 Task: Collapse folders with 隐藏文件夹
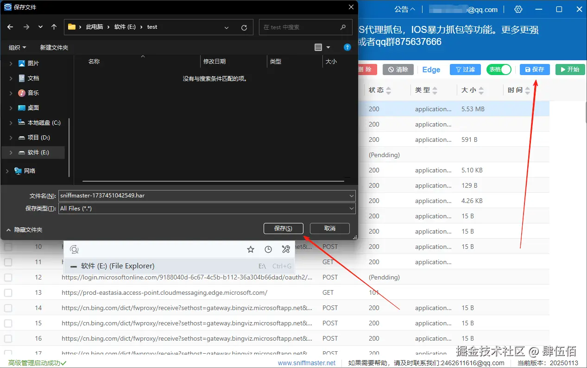click(x=24, y=229)
